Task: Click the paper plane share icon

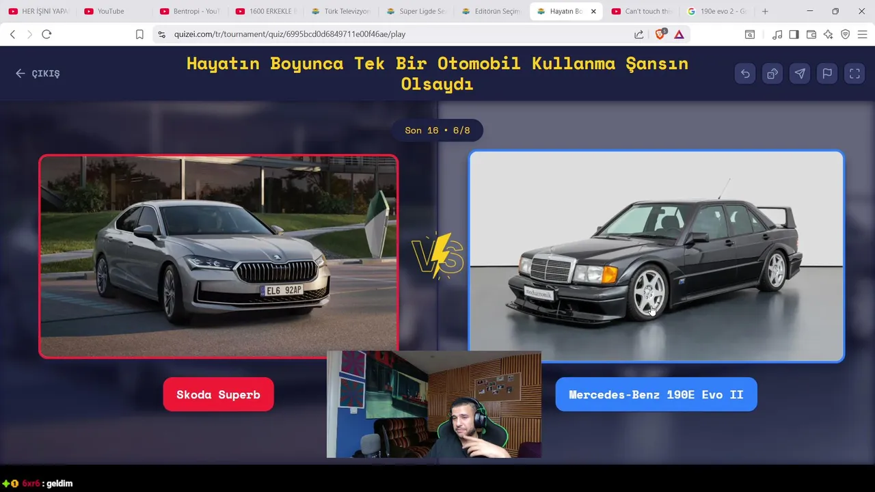Action: (800, 74)
